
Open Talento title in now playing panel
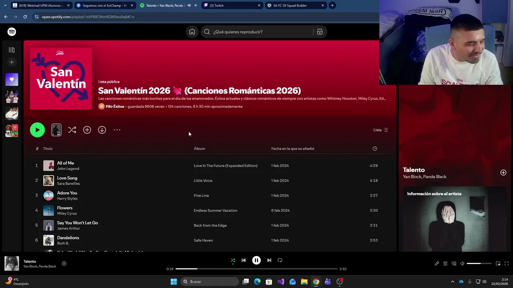[x=414, y=170]
